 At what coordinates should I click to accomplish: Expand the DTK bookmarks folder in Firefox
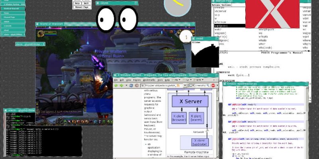[x=199, y=80]
